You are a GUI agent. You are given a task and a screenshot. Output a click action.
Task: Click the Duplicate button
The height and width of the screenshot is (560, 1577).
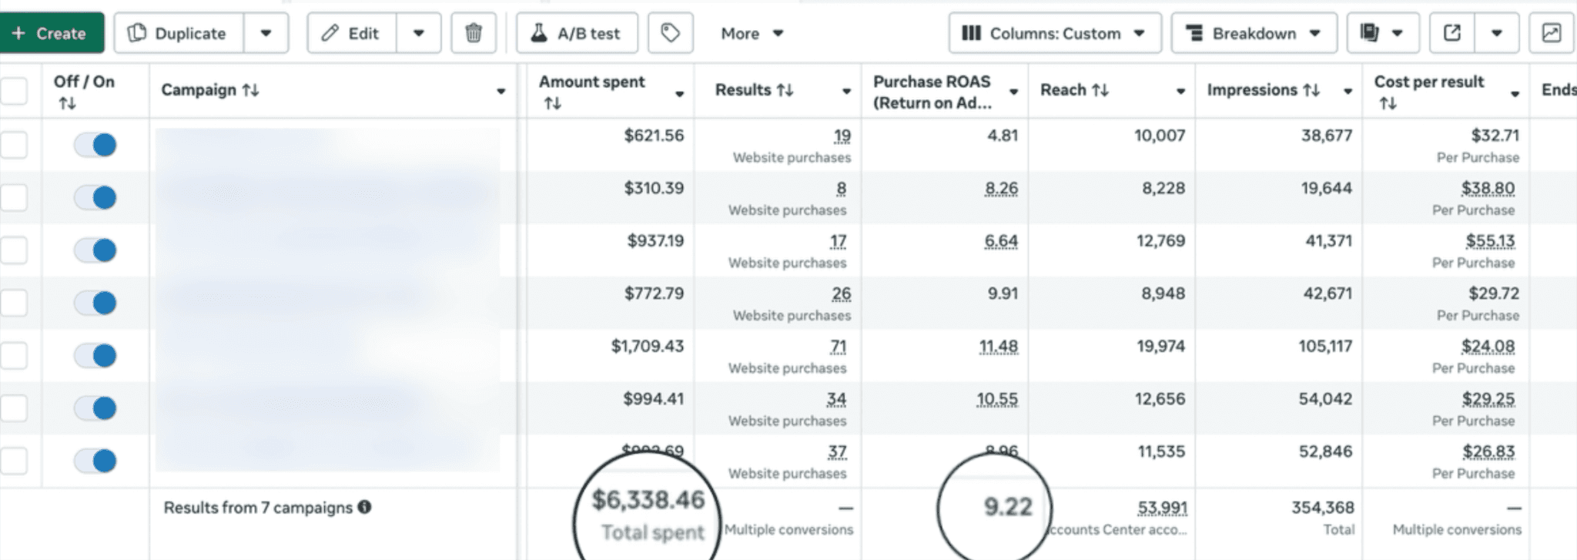pos(179,33)
